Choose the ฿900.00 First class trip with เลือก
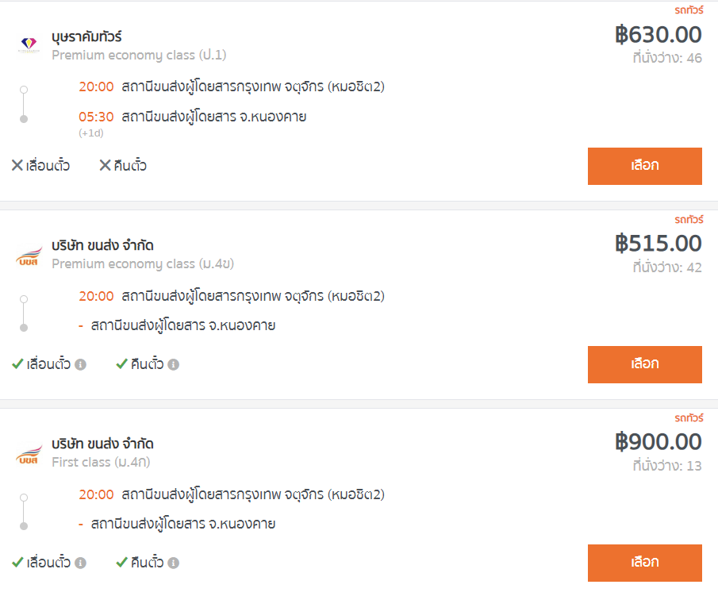718x596 pixels. click(644, 563)
